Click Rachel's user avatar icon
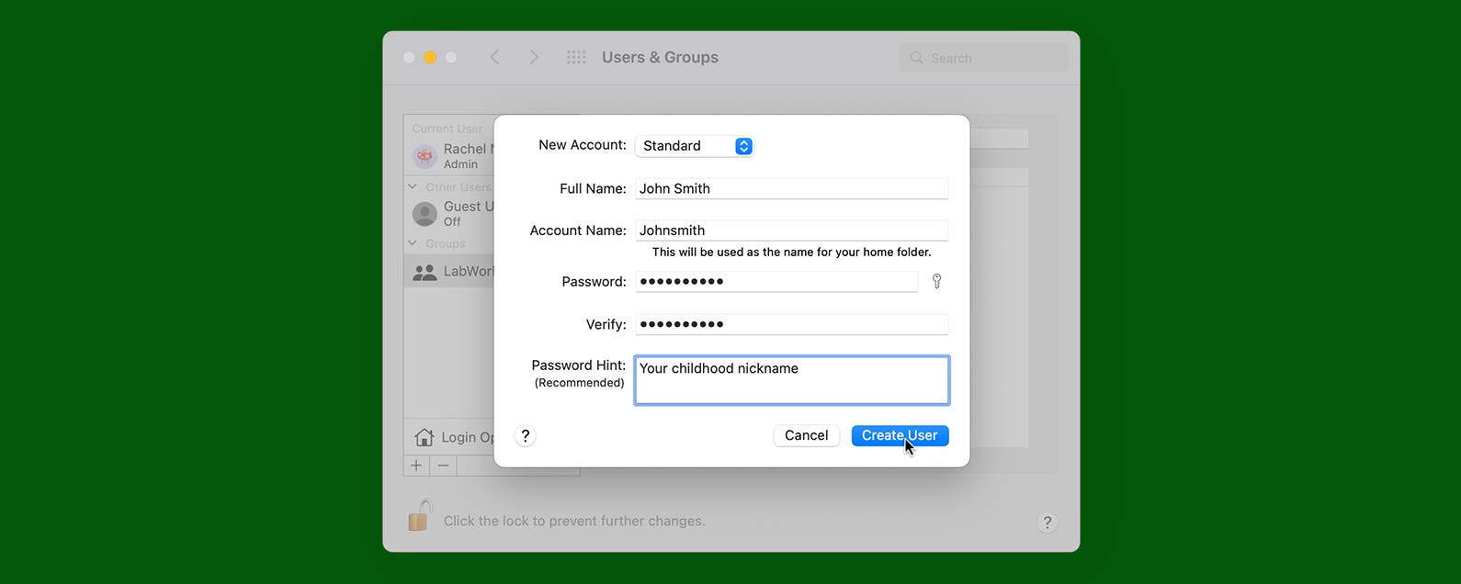Viewport: 1461px width, 584px height. pyautogui.click(x=425, y=156)
